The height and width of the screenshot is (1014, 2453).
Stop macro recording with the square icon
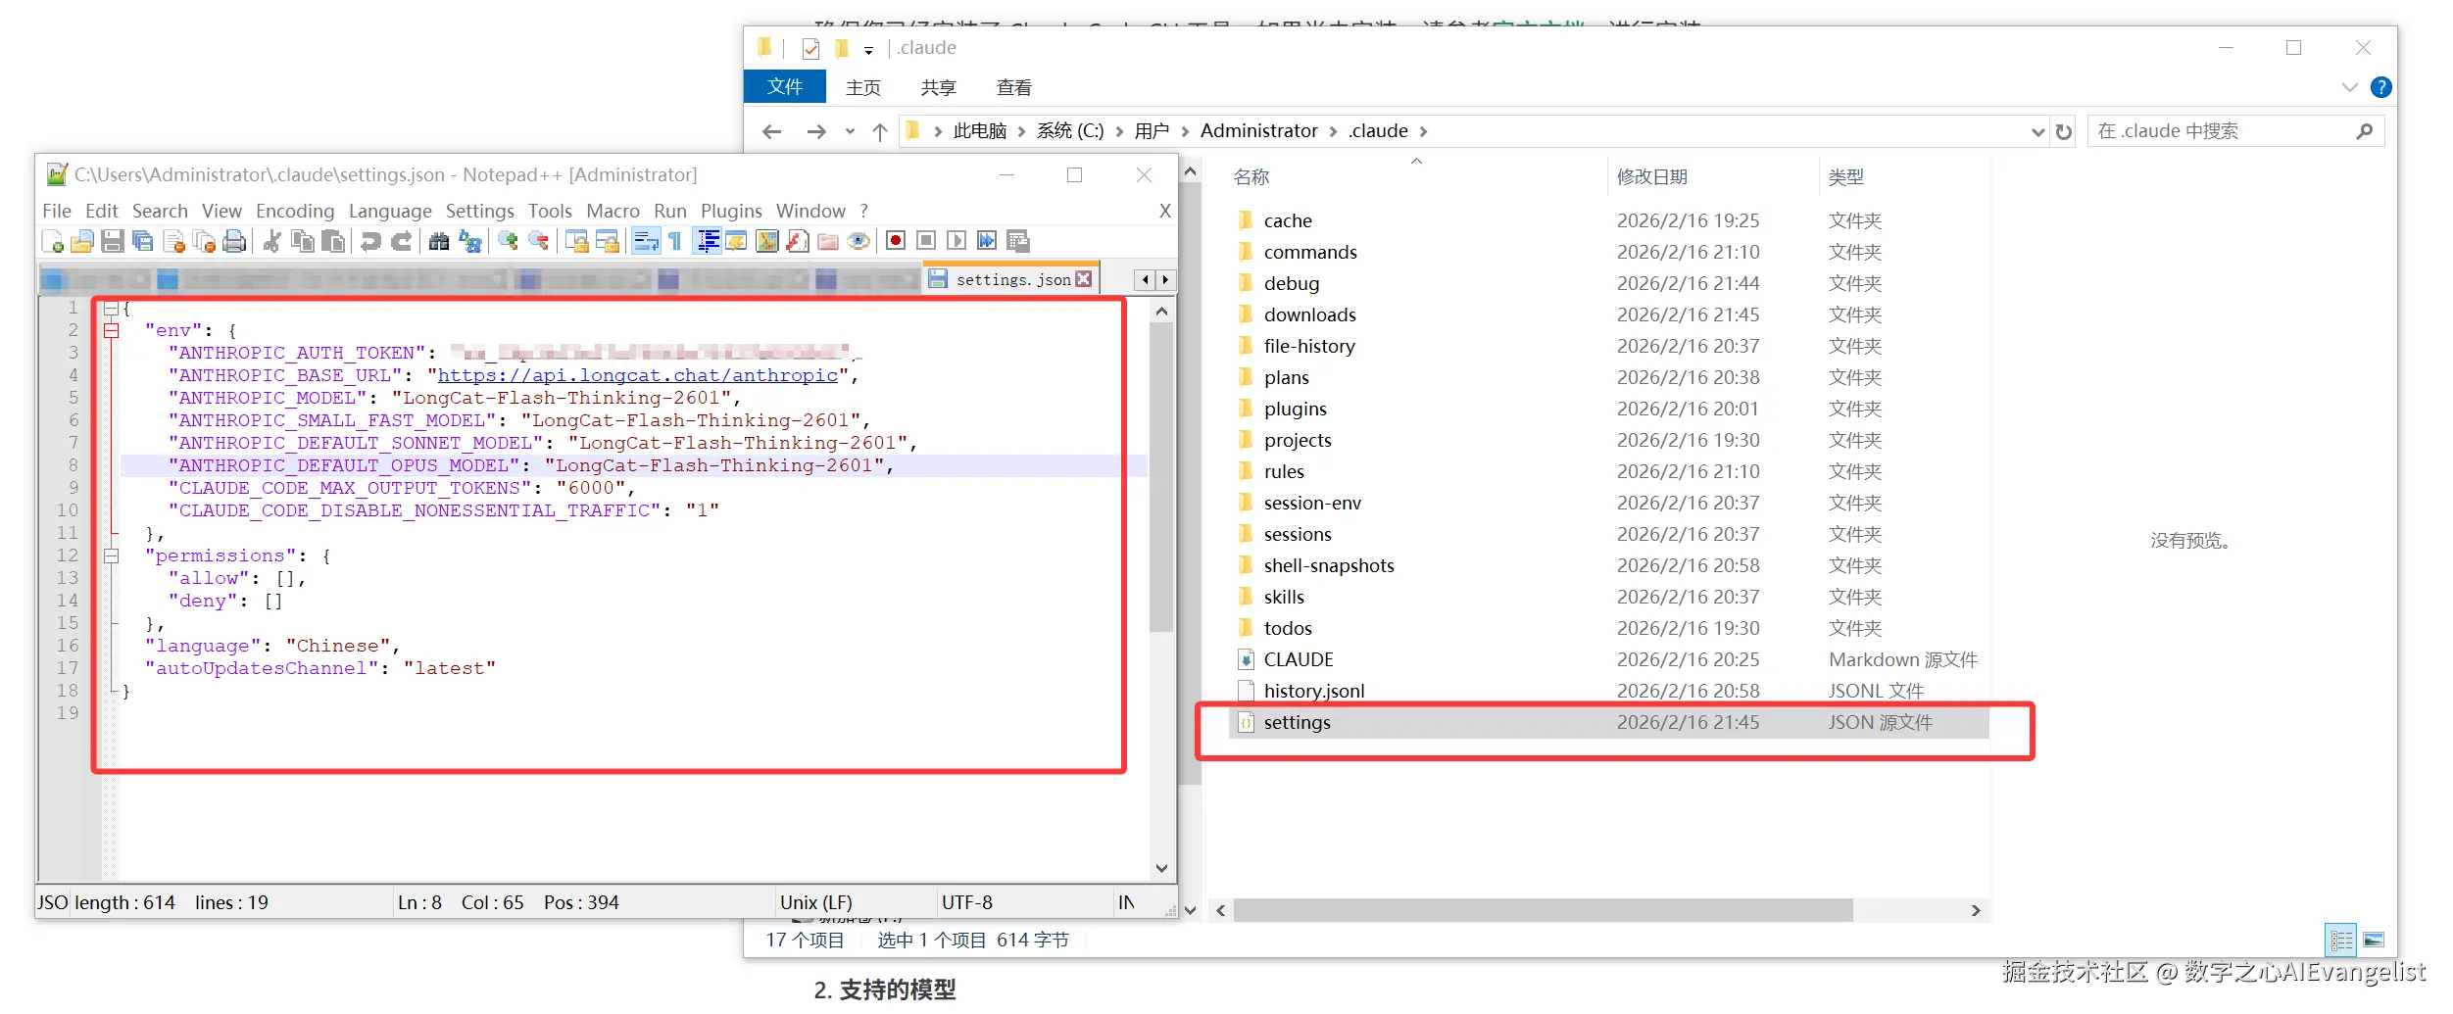coord(926,241)
